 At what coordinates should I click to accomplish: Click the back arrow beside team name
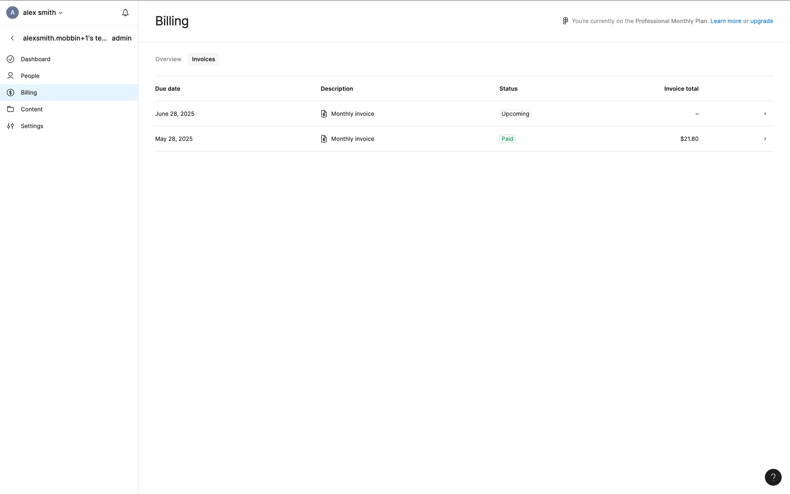12,38
